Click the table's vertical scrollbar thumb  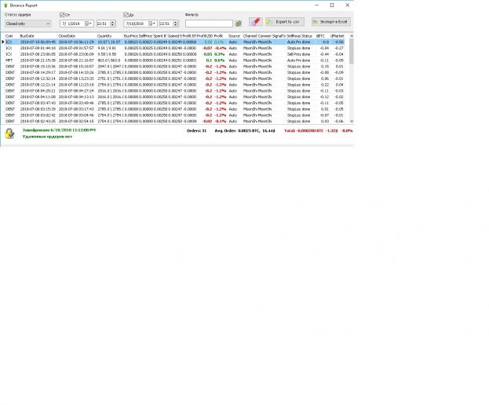tap(352, 52)
